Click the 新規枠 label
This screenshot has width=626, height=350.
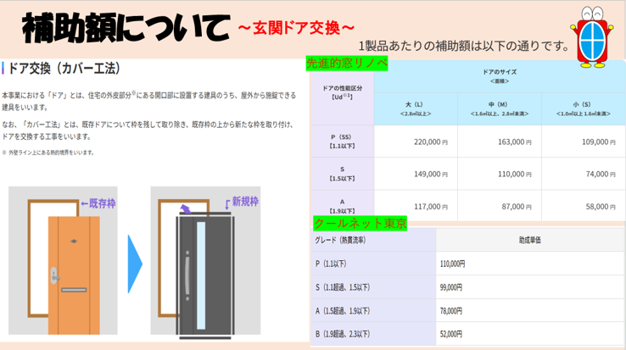point(245,202)
